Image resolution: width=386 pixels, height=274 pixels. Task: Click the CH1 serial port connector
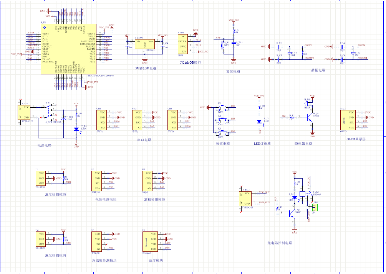102,120
